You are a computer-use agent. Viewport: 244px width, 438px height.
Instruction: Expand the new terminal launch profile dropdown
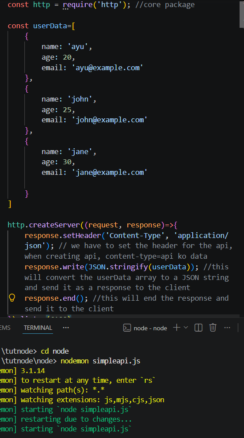click(186, 327)
